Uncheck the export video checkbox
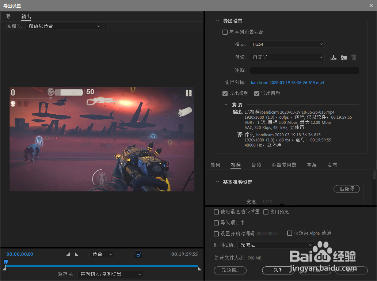Screen dimensions: 377x281 [x=225, y=93]
